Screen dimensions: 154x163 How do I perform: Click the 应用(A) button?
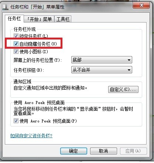[x=133, y=151]
